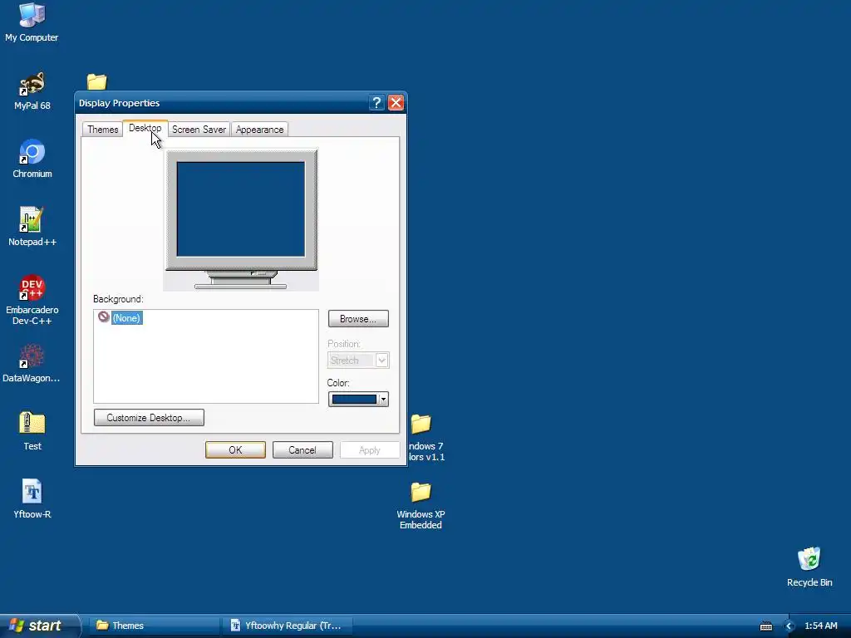Image resolution: width=851 pixels, height=638 pixels.
Task: Open the desktop Color picker dropdown
Action: coord(358,400)
